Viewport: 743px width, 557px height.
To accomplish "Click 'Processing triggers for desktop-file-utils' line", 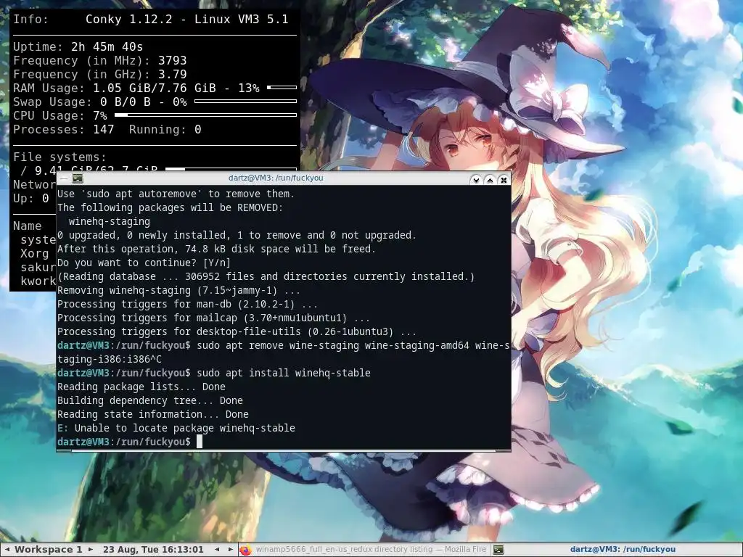I will [237, 331].
